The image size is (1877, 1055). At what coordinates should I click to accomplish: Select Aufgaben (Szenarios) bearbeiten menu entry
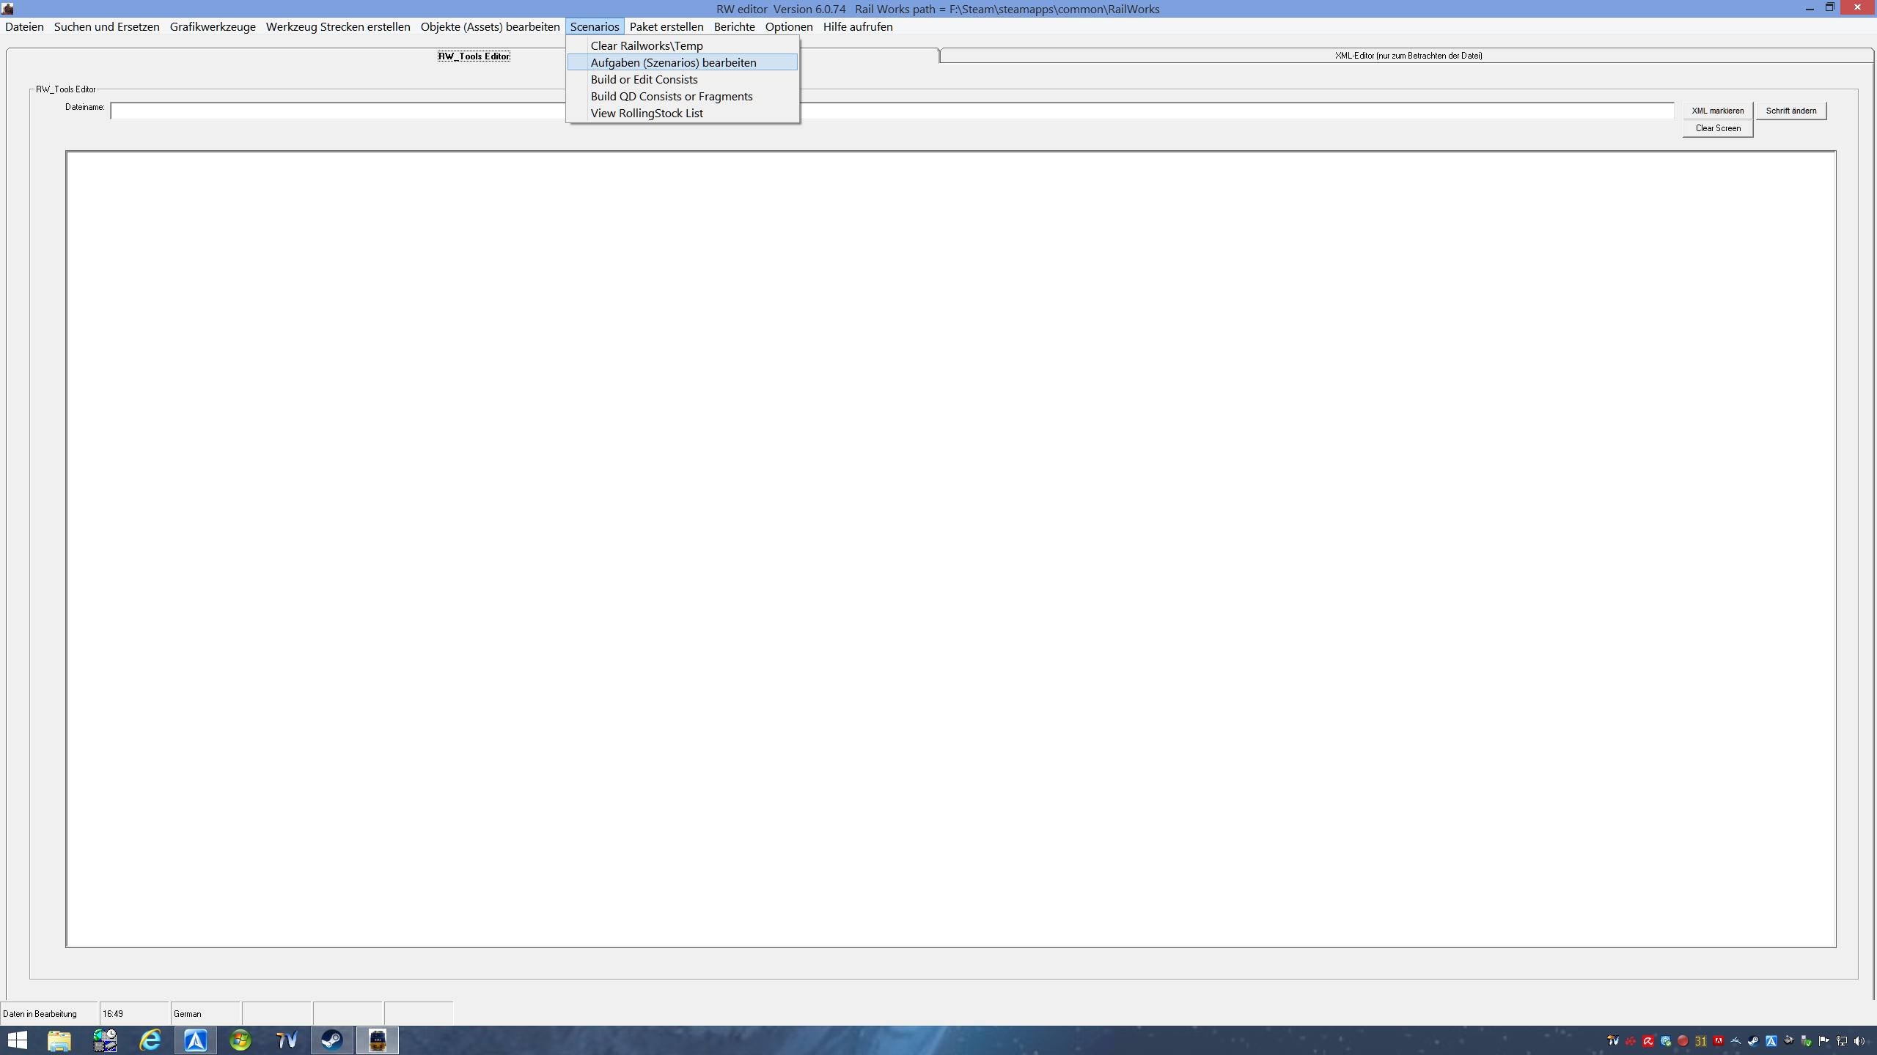673,62
